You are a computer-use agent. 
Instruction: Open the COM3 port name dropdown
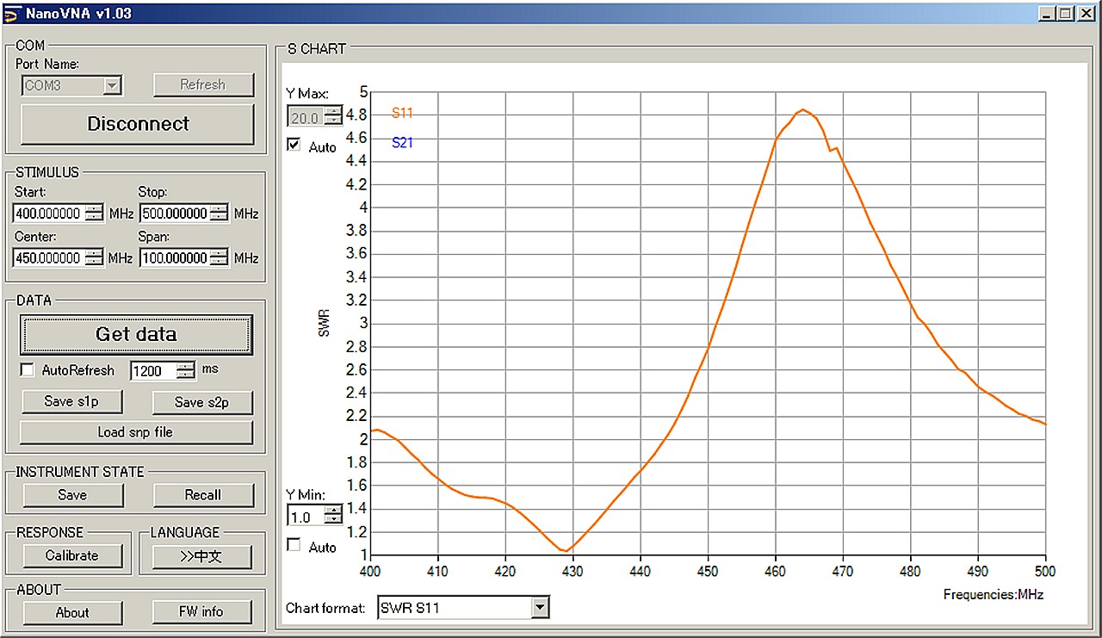(x=112, y=85)
